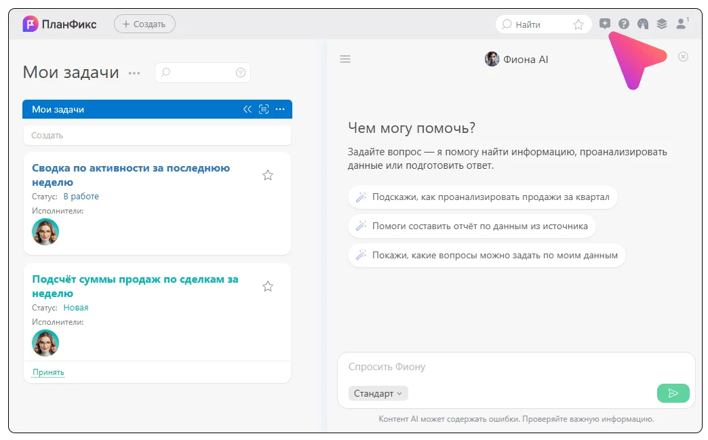Click the Фиона AI avatar
Image resolution: width=708 pixels, height=440 pixels.
coord(492,59)
